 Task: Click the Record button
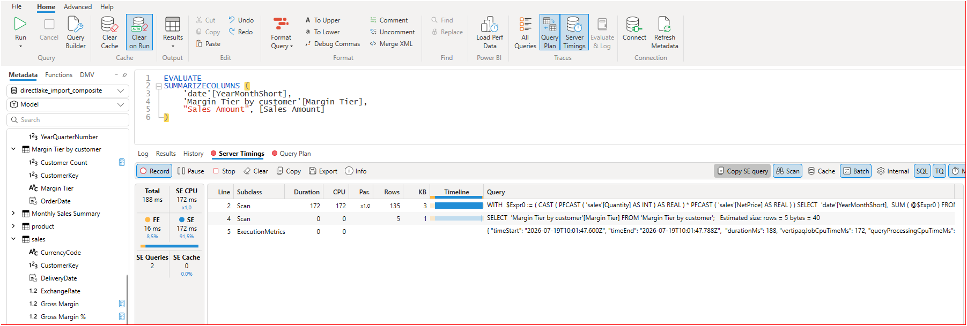tap(154, 171)
